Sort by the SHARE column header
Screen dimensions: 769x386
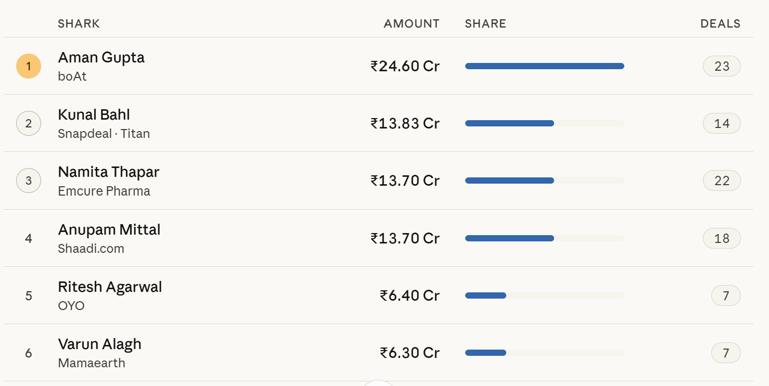coord(485,23)
